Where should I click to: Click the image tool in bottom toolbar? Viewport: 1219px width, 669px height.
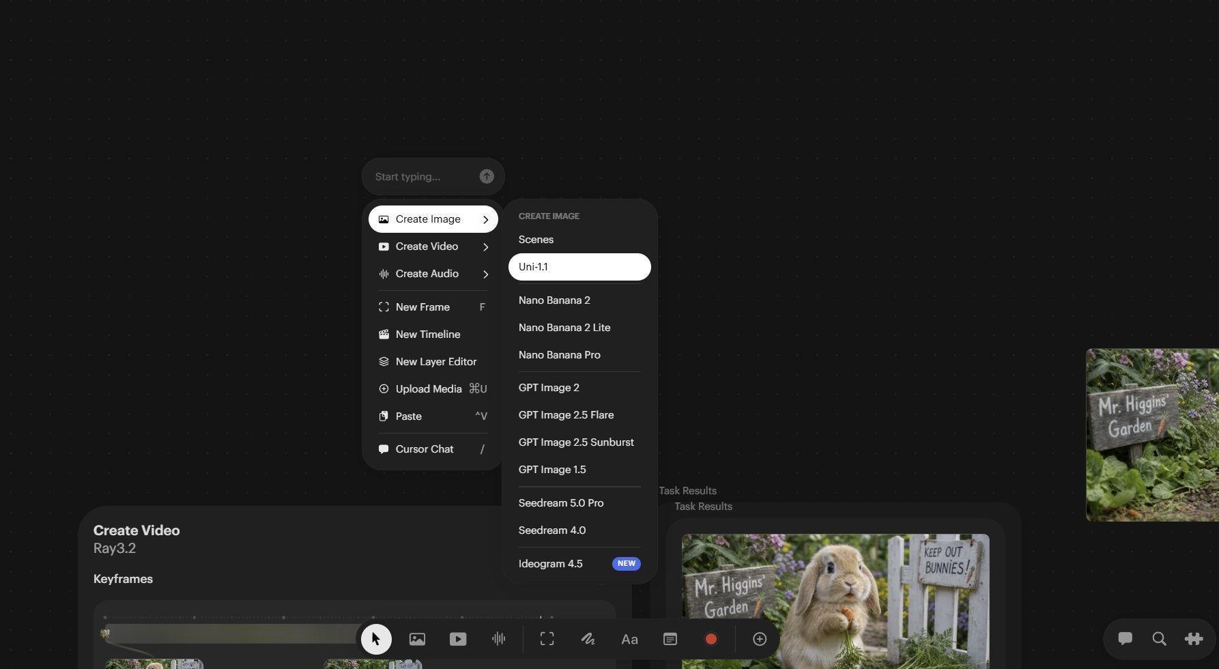(x=417, y=639)
